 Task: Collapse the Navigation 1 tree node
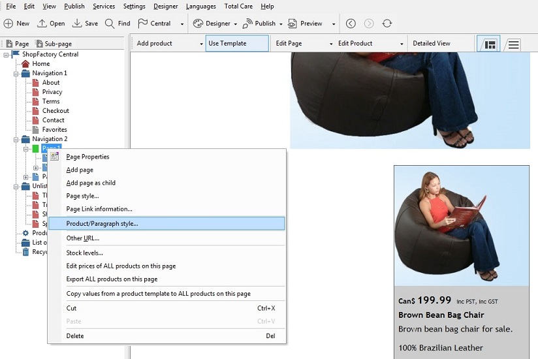pyautogui.click(x=16, y=74)
